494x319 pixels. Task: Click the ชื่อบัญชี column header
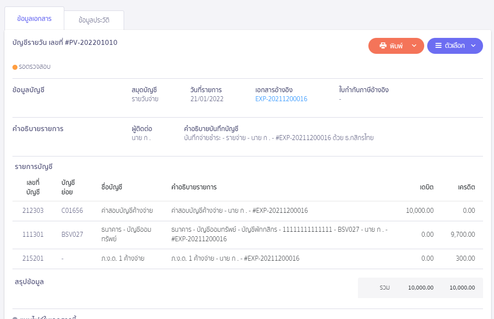point(112,187)
